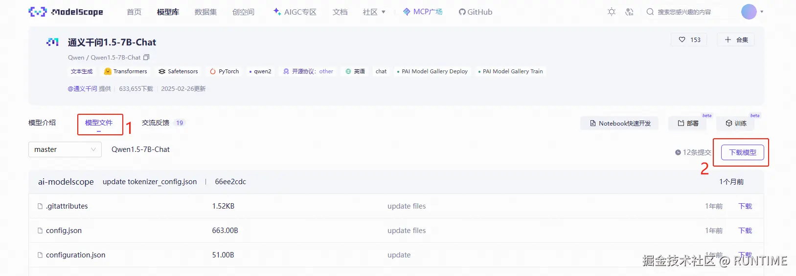Viewport: 796px width, 276px height.
Task: Switch to the 模型文件 tab
Action: [99, 123]
